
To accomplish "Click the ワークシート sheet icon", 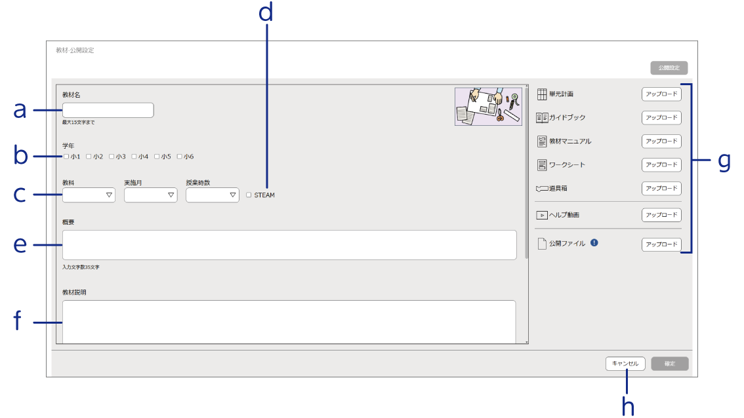I will [541, 165].
